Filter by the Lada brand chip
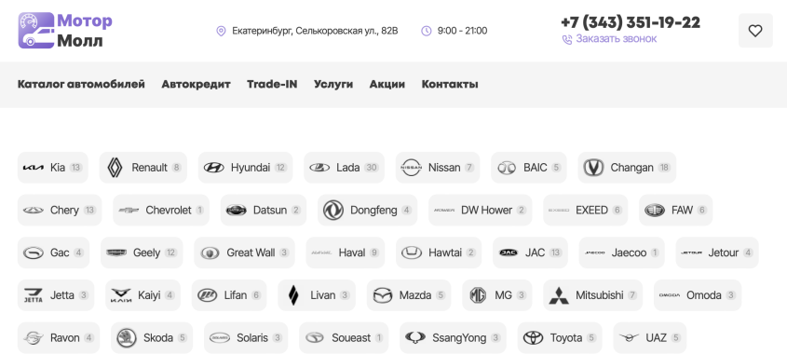 click(x=344, y=168)
